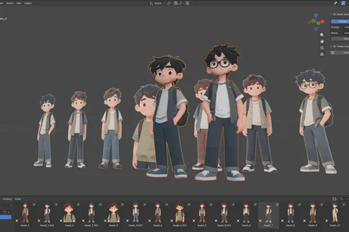Toggle the blue overlays icon at top right

coord(343,3)
